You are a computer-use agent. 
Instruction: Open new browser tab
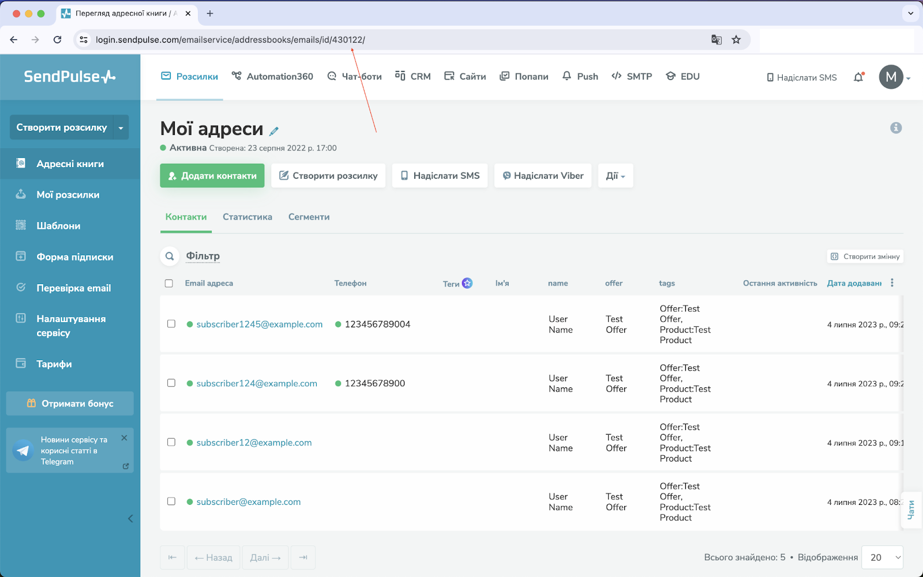210,13
